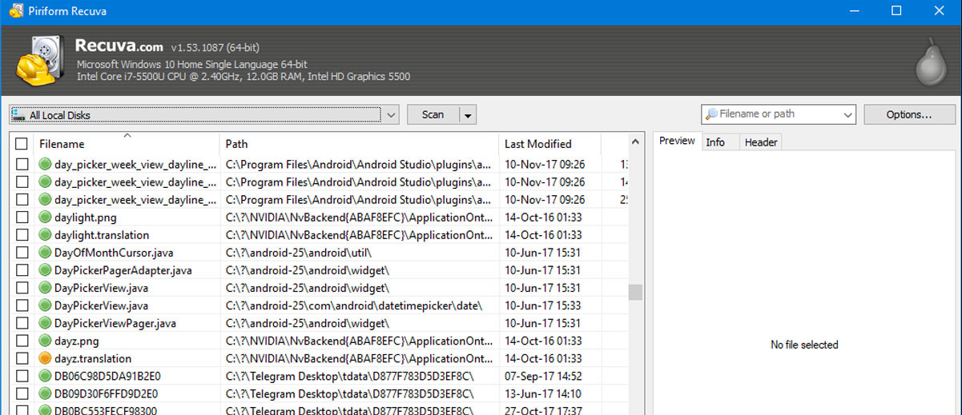This screenshot has height=415, width=962.
Task: Select the DayPickerPagerAdapter.java filename
Action: (123, 270)
